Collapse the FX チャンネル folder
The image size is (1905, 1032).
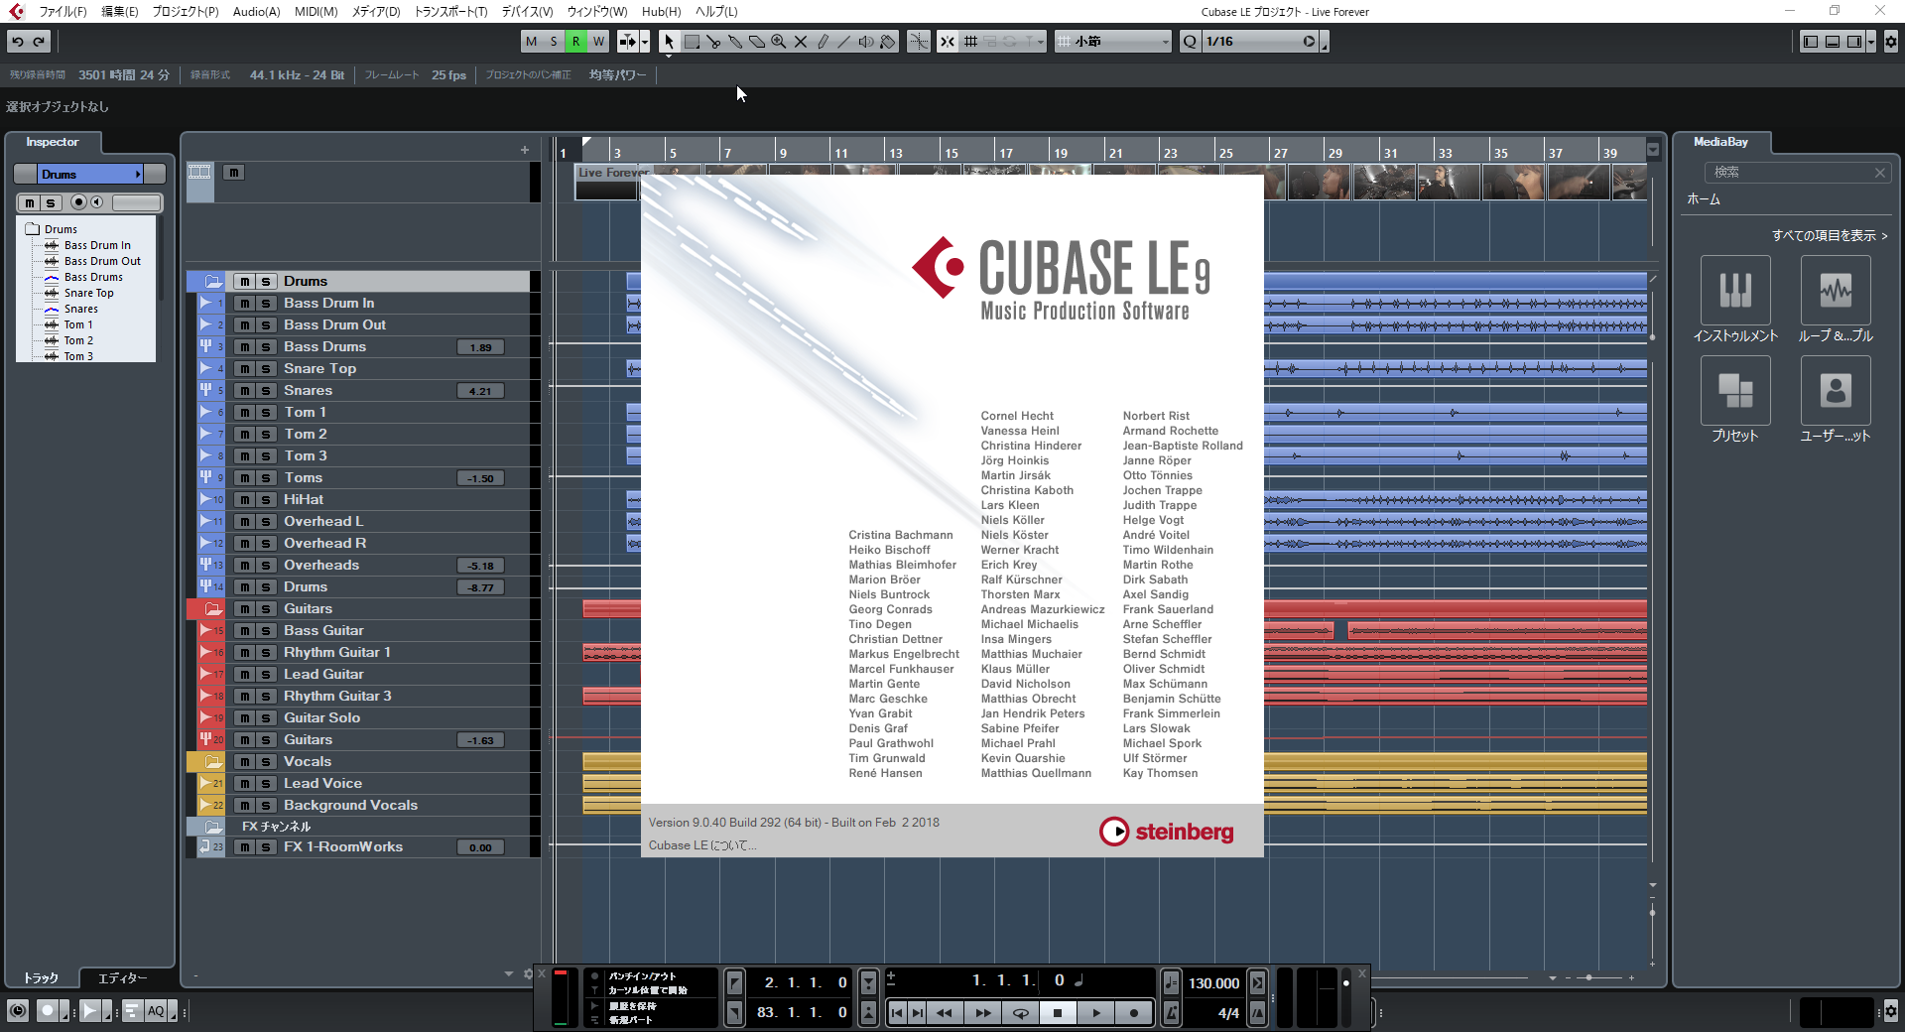coord(213,827)
